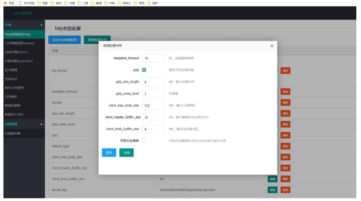Open 证书管理 from the sidebar
Viewport: 361px width, 201px height.
pyautogui.click(x=11, y=70)
